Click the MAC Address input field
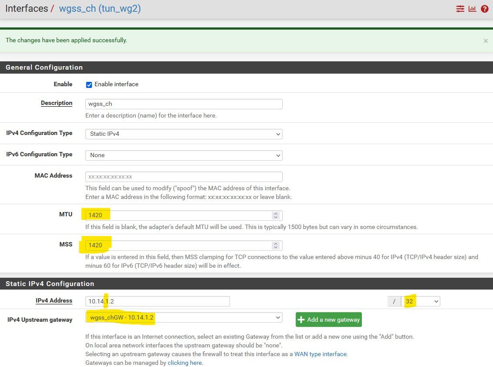The height and width of the screenshot is (367, 493). 184,177
